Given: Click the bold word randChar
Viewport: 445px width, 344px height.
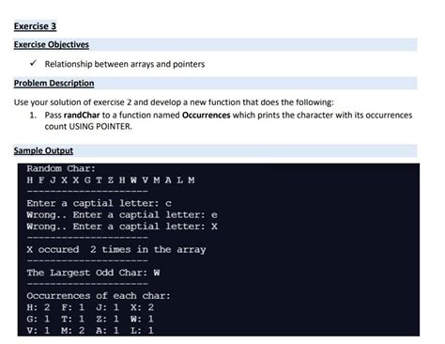Looking at the screenshot, I should 82,115.
